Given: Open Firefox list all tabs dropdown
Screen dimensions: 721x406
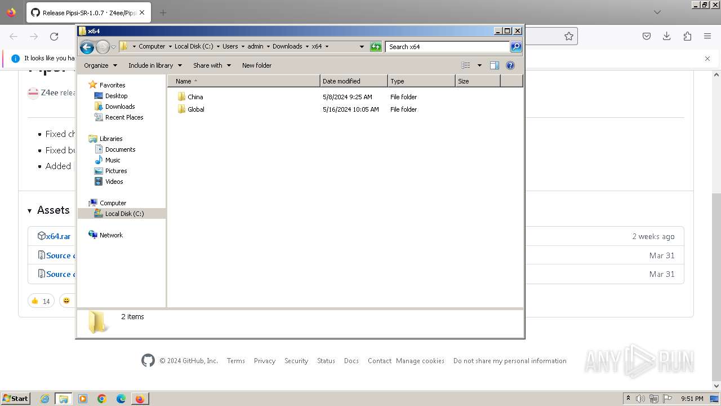Looking at the screenshot, I should [x=657, y=12].
